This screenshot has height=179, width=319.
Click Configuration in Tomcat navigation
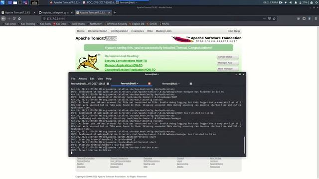pos(119,31)
